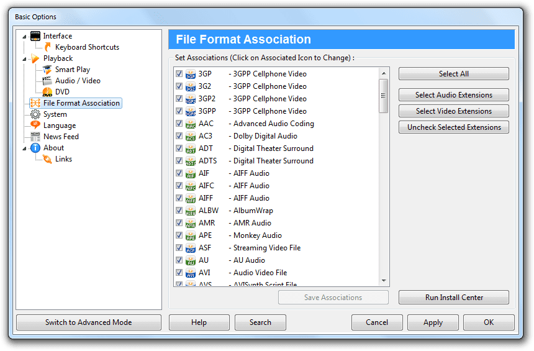This screenshot has height=351, width=534.
Task: Click the DVD disc icon in tree
Action: 47,92
